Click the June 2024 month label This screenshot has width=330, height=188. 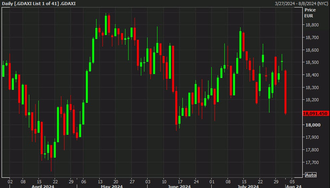coord(179,186)
